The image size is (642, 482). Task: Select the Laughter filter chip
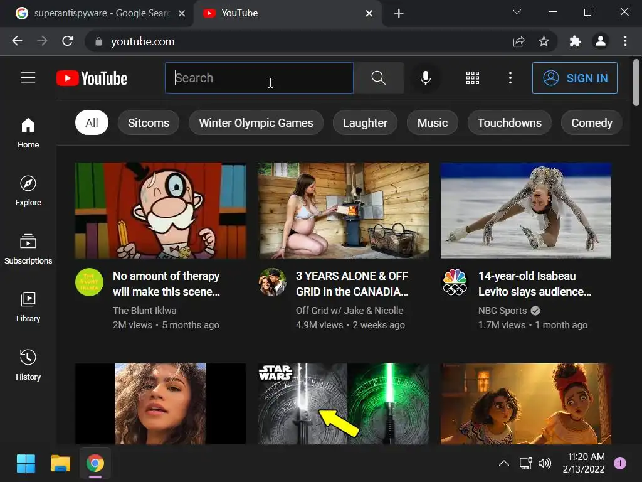coord(365,122)
